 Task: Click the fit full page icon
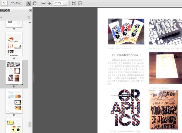[80, 3]
